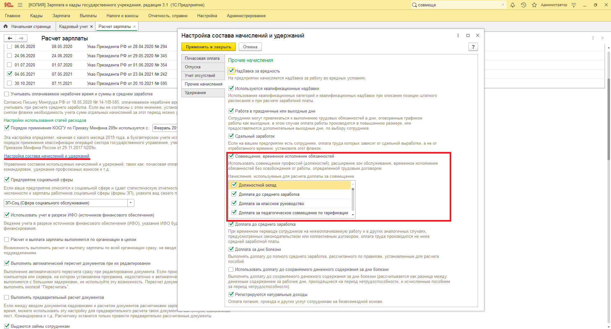Toggle Регистрируются натуральные доходы checkbox
Viewport: 611px width, 329px height.
(x=231, y=294)
